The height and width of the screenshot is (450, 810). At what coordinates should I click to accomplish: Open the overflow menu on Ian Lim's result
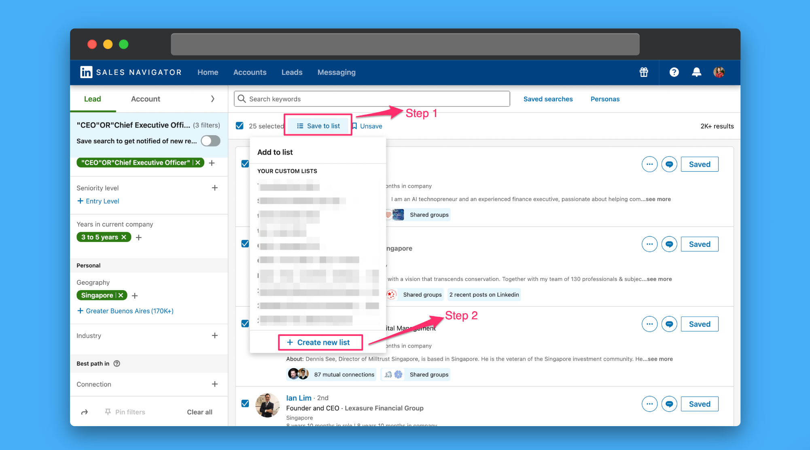649,403
